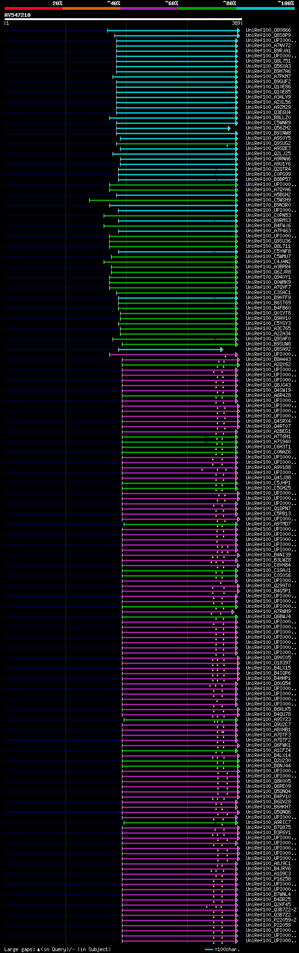Click the UniRef100_A2QY62 label
This screenshot has width=299, height=953.
[x=268, y=365]
